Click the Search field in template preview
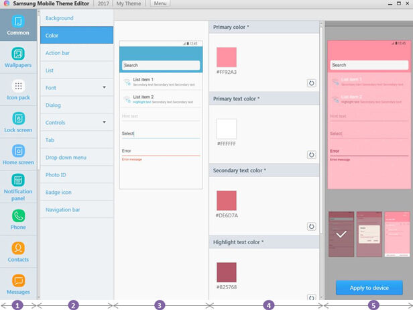The width and height of the screenshot is (413, 310). [x=161, y=65]
